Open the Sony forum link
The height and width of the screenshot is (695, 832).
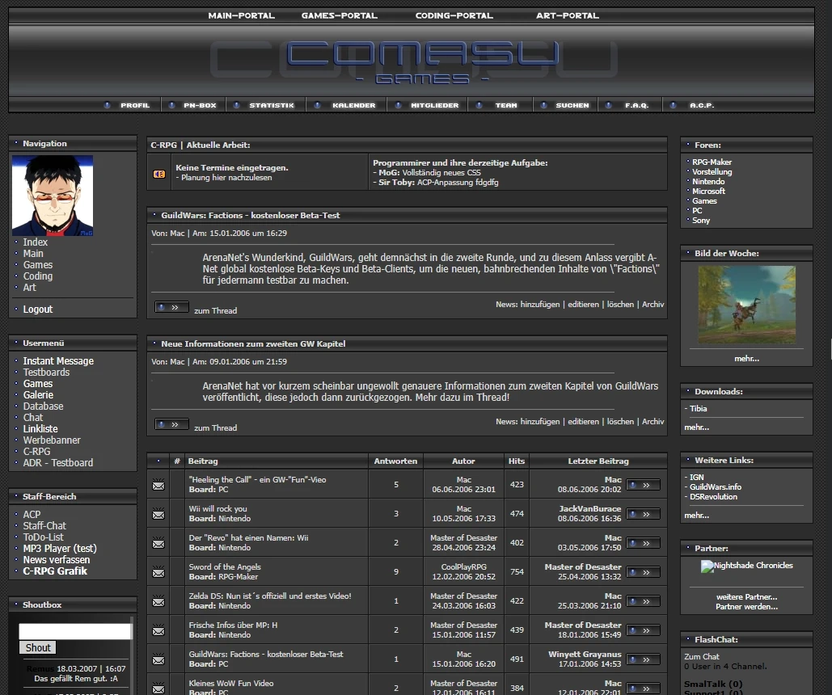(701, 220)
